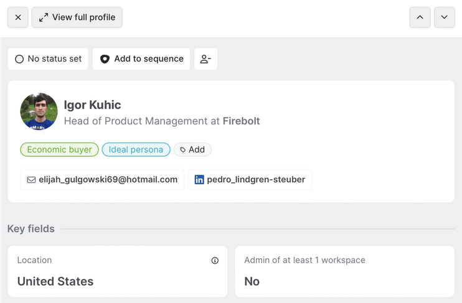Click Add to sequence button
462x303 pixels.
[141, 59]
